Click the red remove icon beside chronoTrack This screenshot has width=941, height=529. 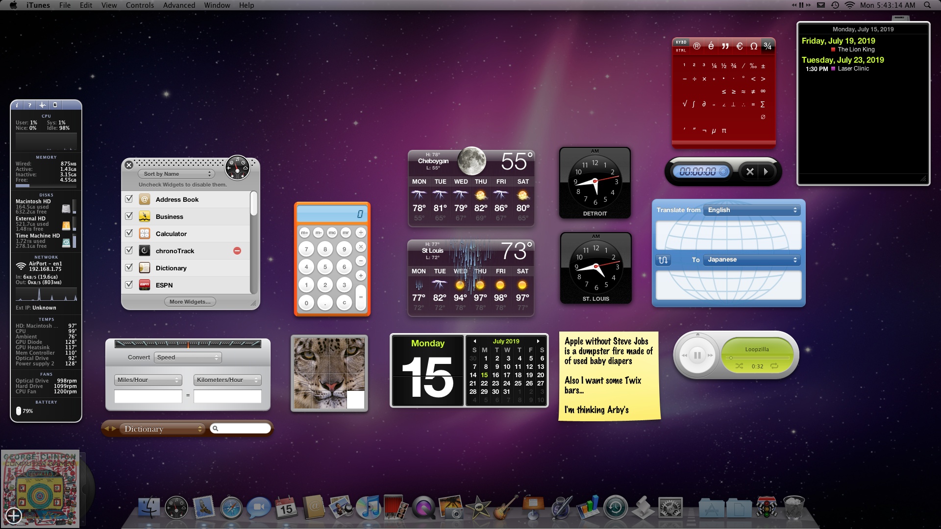coord(237,251)
